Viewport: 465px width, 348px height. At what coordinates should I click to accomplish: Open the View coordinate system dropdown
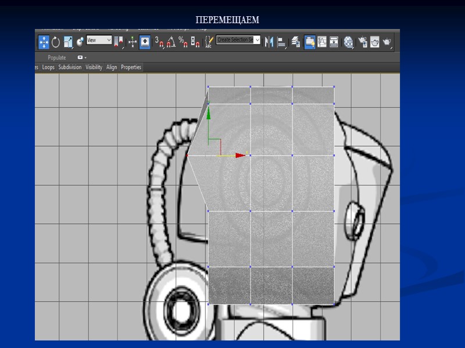coord(99,40)
